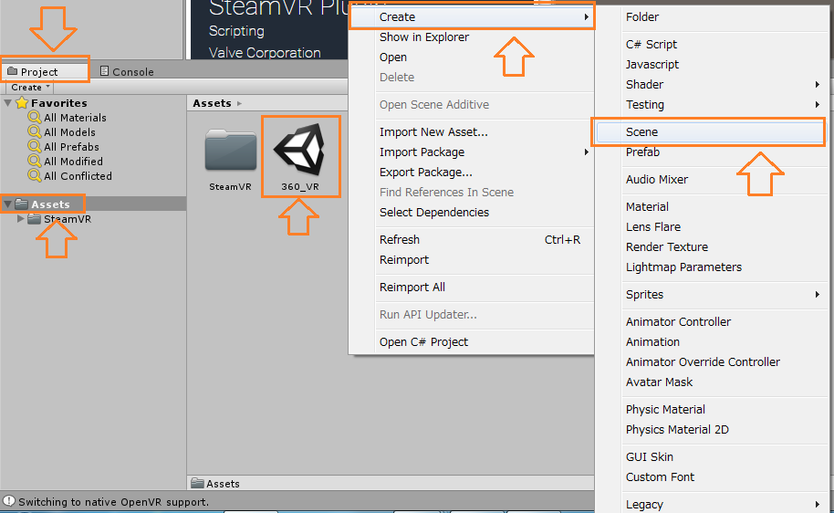
Task: Click the SteamVR folder icon in tree
Action: (x=35, y=219)
